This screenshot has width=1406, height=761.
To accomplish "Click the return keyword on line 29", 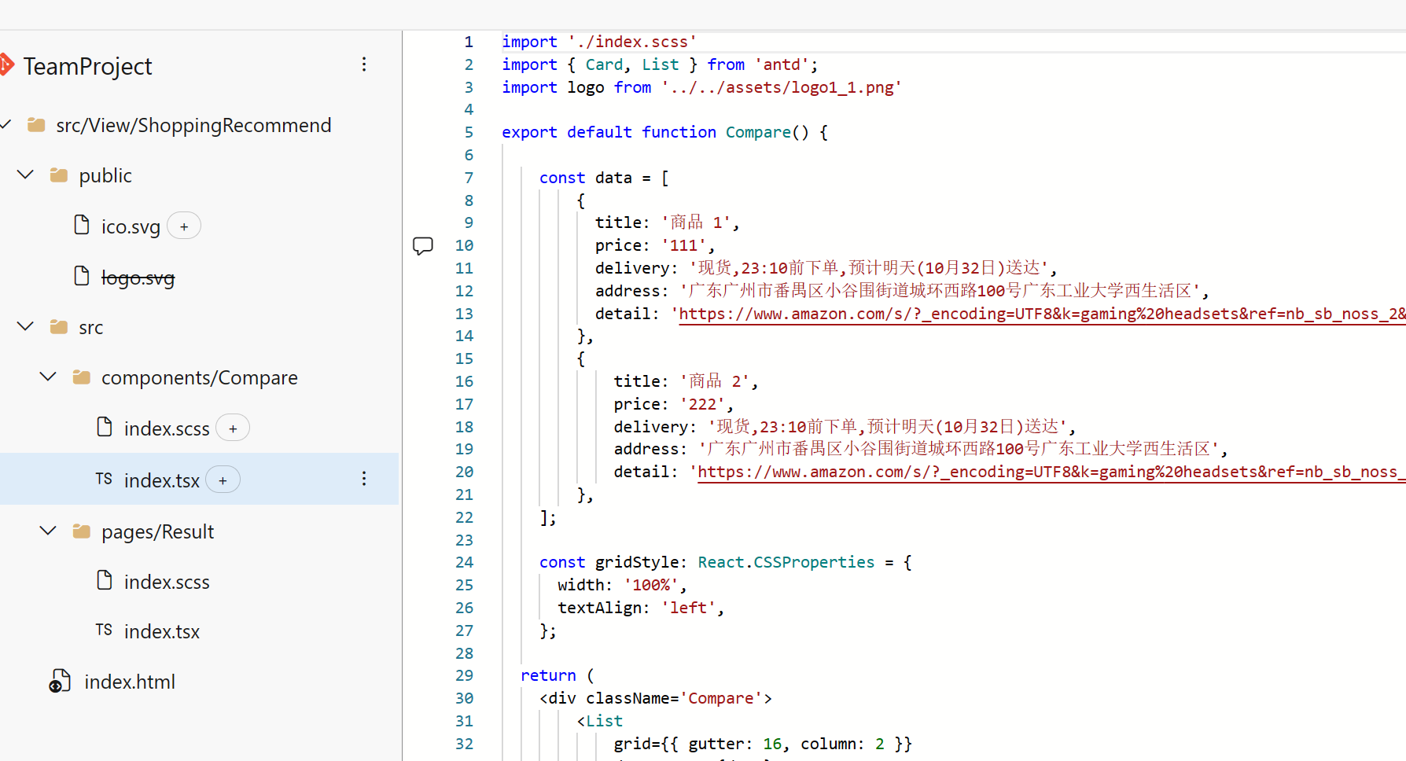I will point(548,675).
